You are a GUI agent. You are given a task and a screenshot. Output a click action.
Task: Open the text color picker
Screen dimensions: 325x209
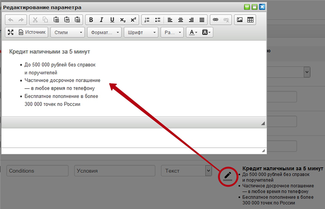click(192, 32)
